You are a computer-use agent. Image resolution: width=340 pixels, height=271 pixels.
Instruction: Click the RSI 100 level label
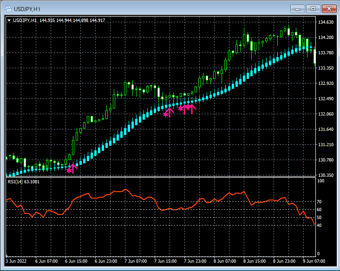tap(320, 181)
